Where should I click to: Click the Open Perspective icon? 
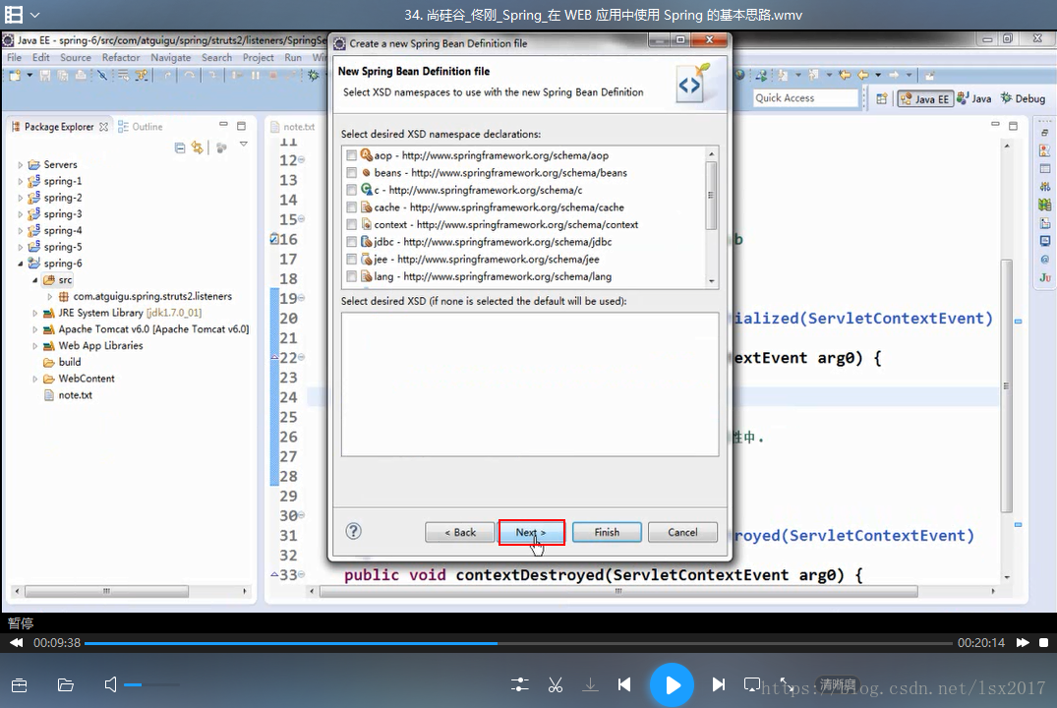coord(881,98)
